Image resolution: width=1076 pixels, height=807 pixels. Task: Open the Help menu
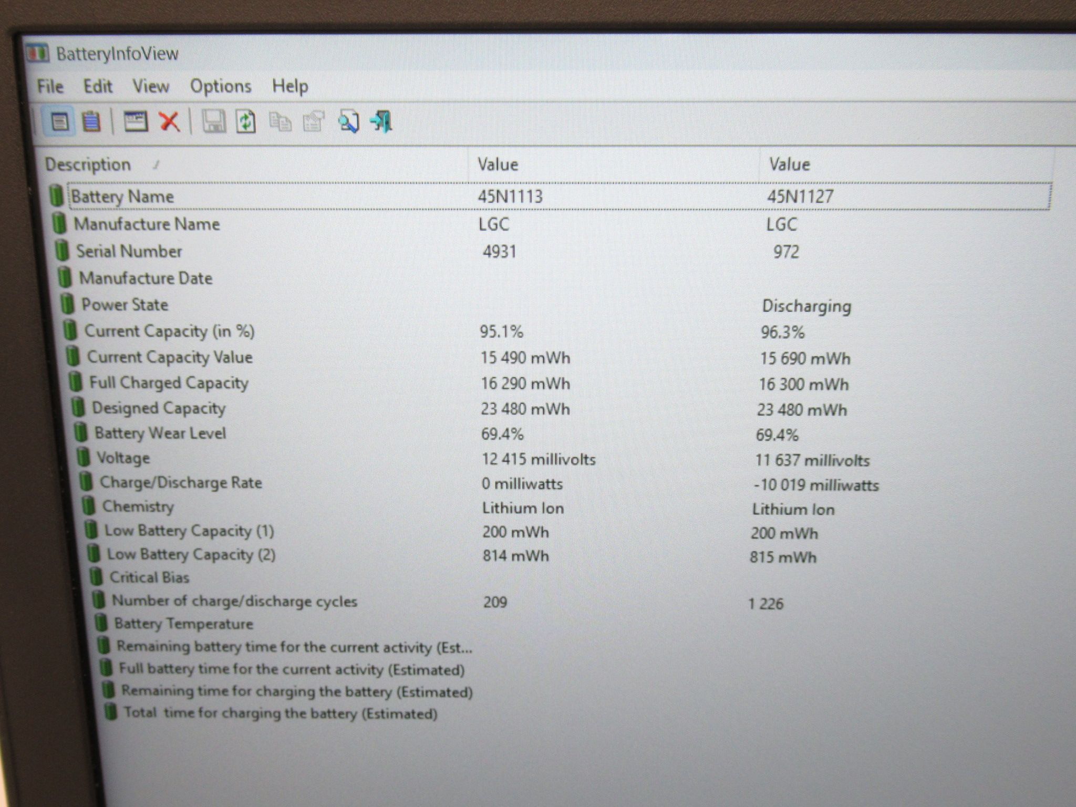(x=290, y=86)
